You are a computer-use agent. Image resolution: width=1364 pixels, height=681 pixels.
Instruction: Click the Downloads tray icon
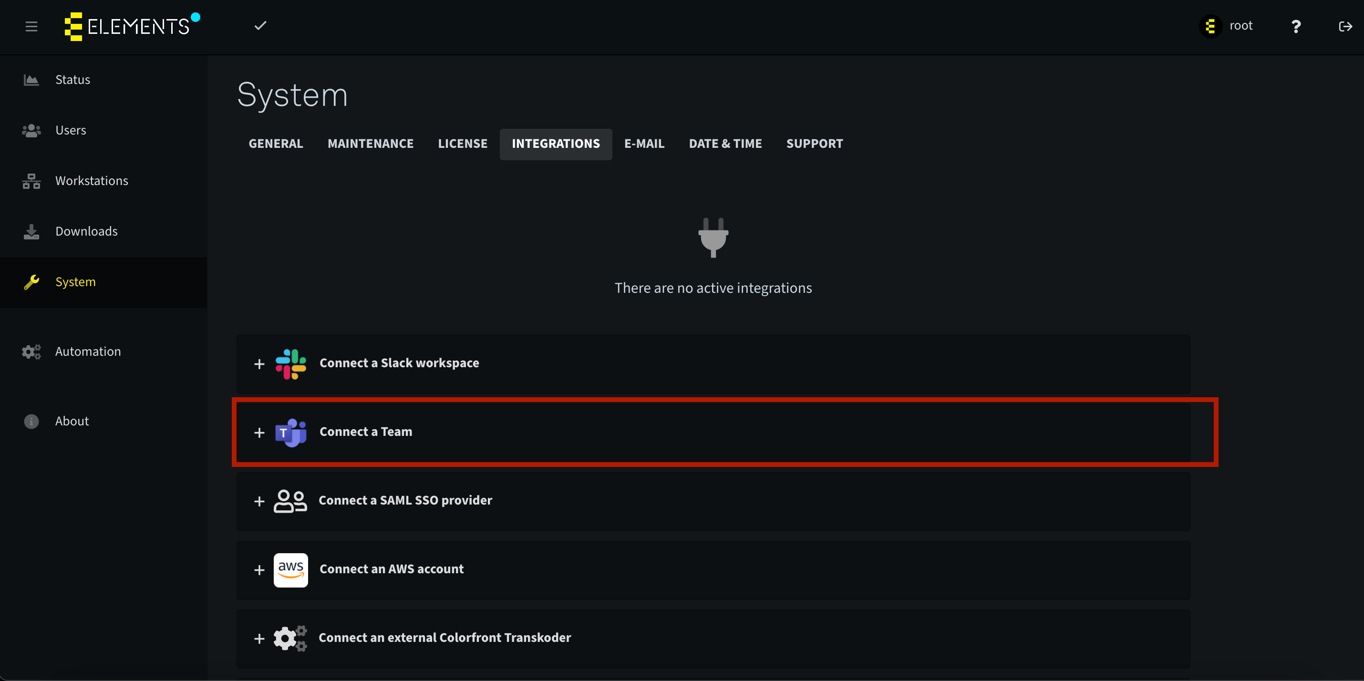click(31, 231)
